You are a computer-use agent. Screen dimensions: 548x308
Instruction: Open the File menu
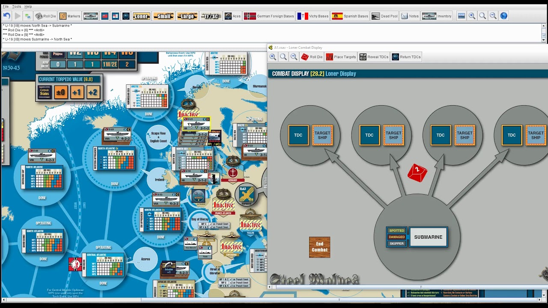[6, 6]
